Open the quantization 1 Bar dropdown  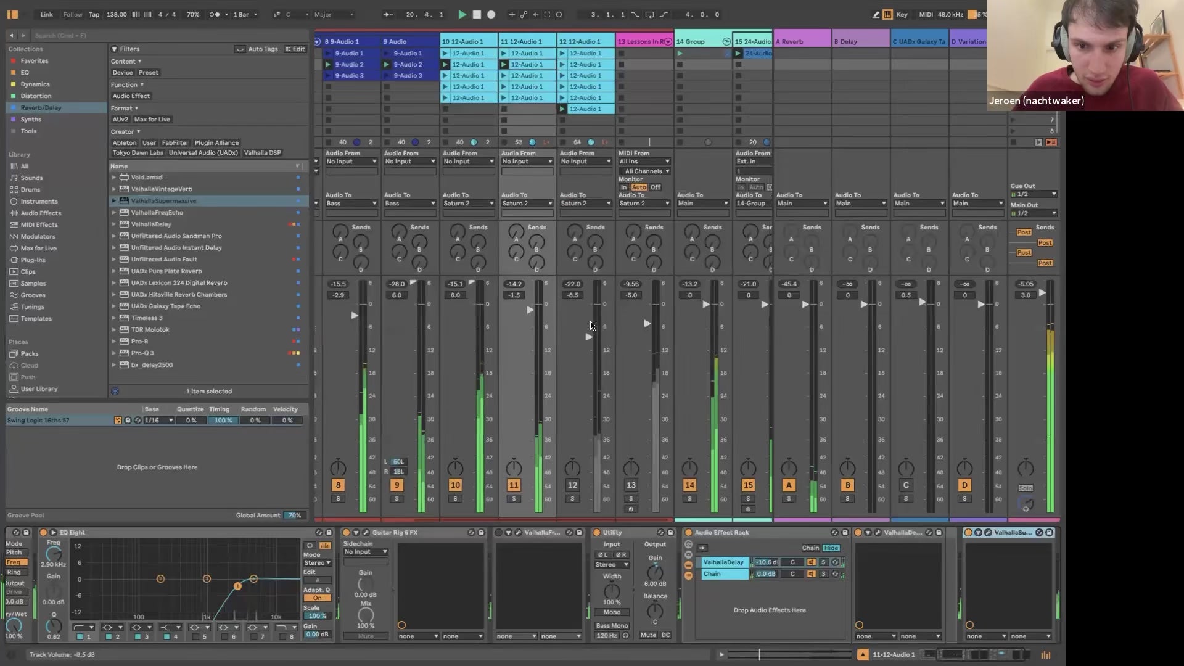(x=245, y=14)
